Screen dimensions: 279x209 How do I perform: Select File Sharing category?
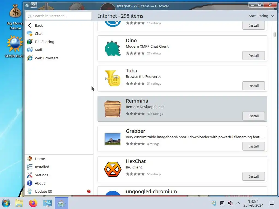point(59,42)
